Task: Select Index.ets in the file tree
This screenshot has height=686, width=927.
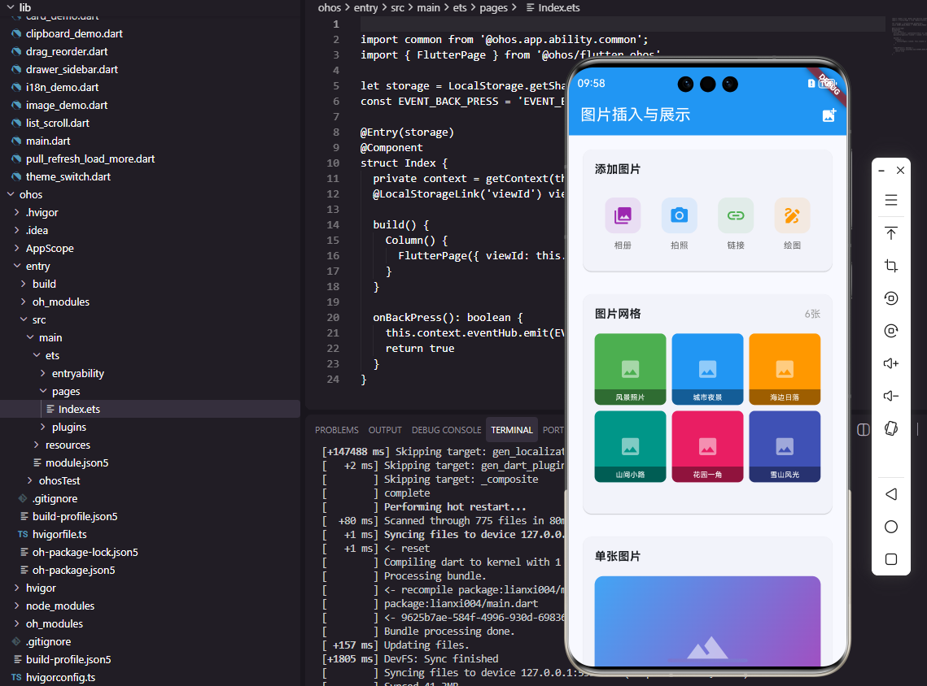Action: click(79, 409)
